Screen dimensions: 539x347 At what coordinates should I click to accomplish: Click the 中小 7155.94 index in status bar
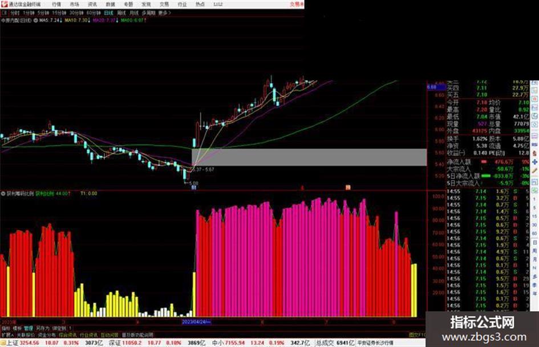click(228, 343)
